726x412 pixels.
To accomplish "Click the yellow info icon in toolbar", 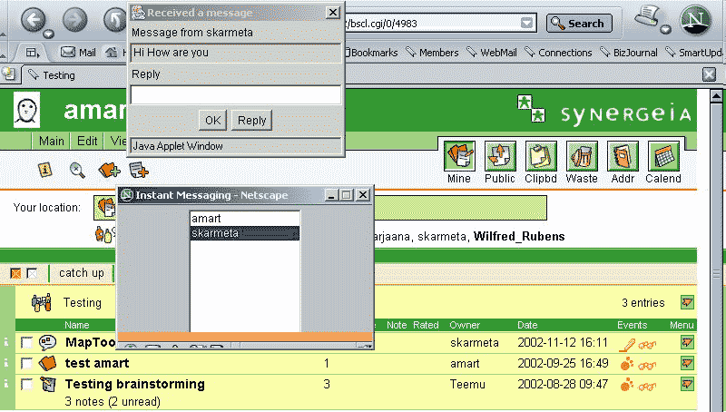I will tap(44, 170).
